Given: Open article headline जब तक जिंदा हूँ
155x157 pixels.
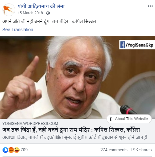Looking at the screenshot, I should click(x=71, y=130).
